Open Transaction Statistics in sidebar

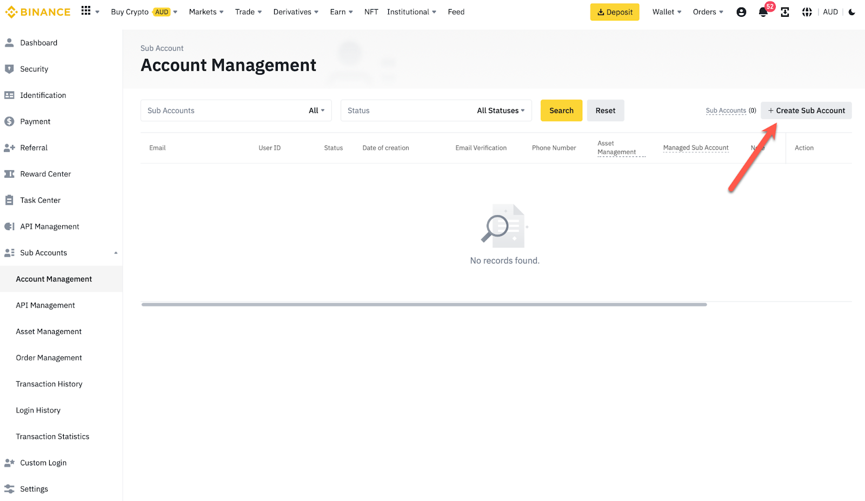pos(52,437)
